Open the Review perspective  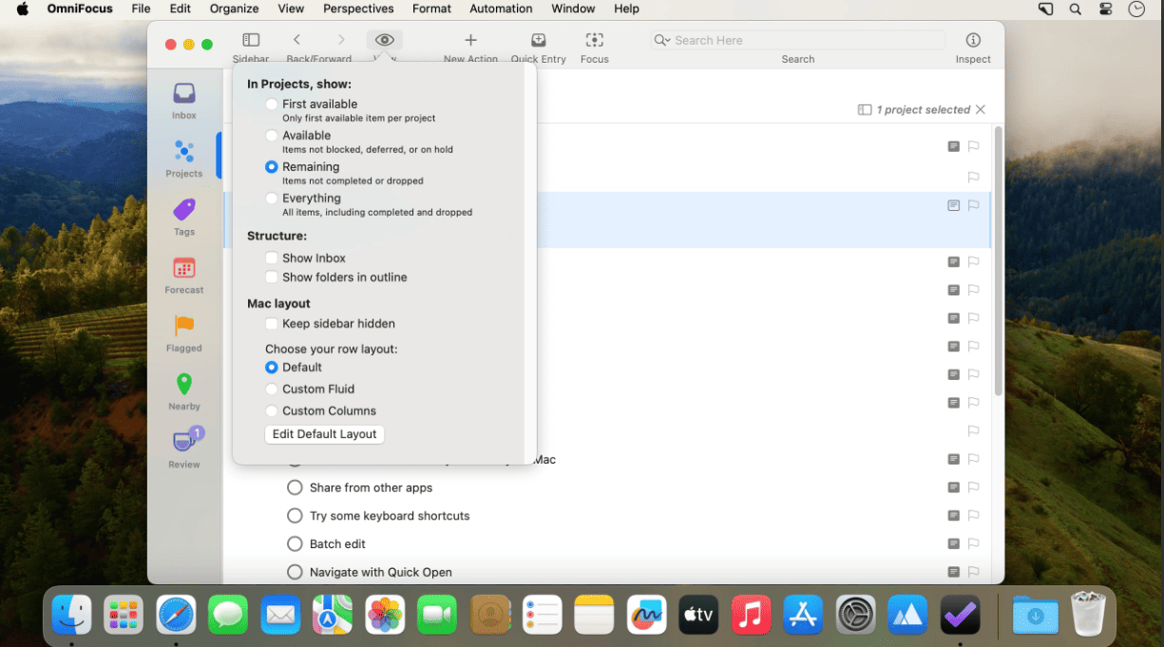coord(184,449)
